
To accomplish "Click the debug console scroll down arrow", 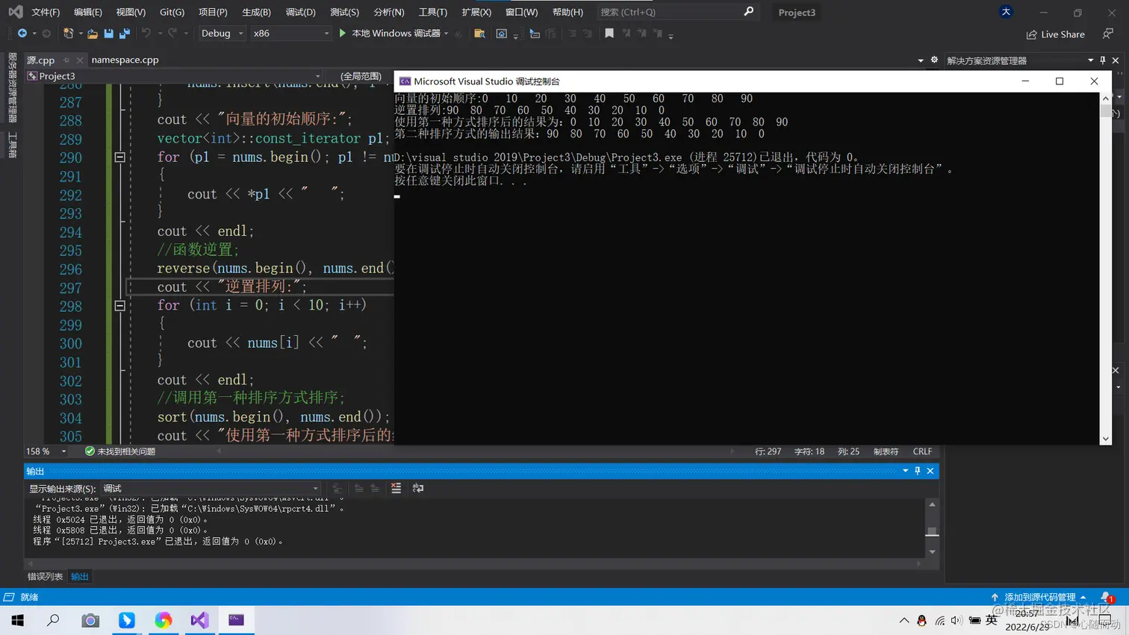I will [x=1106, y=439].
